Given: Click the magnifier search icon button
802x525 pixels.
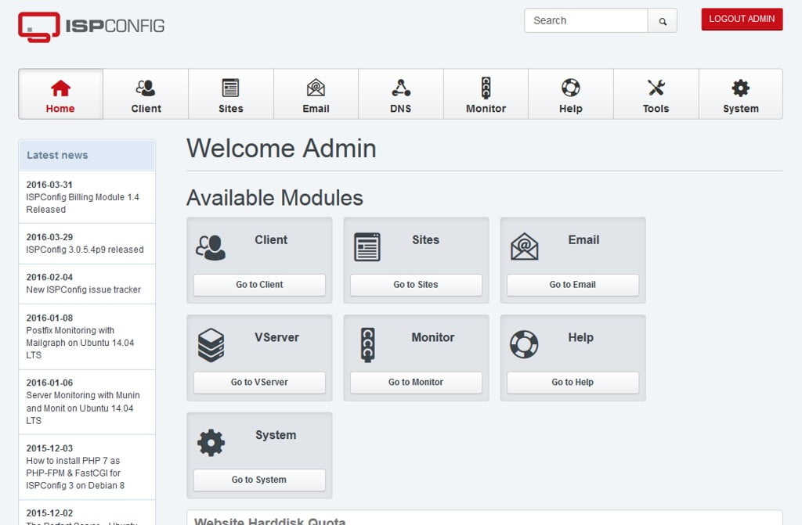Looking at the screenshot, I should [663, 21].
